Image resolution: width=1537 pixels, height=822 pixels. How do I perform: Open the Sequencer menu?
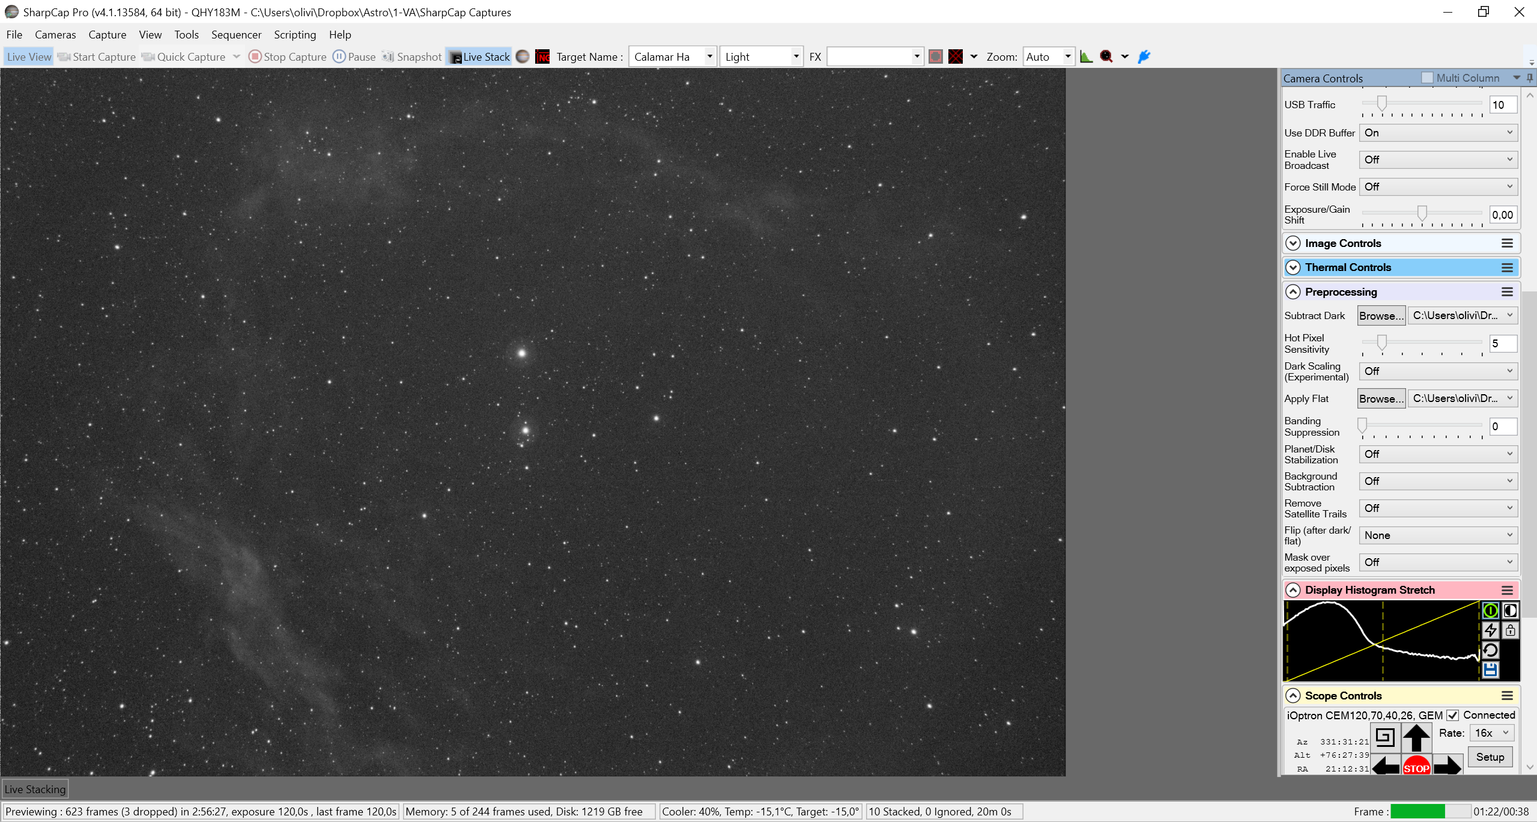click(236, 35)
